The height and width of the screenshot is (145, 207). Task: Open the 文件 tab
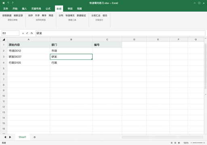(x=6, y=8)
